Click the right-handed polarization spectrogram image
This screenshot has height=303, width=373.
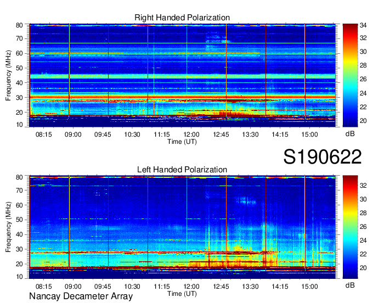click(182, 75)
